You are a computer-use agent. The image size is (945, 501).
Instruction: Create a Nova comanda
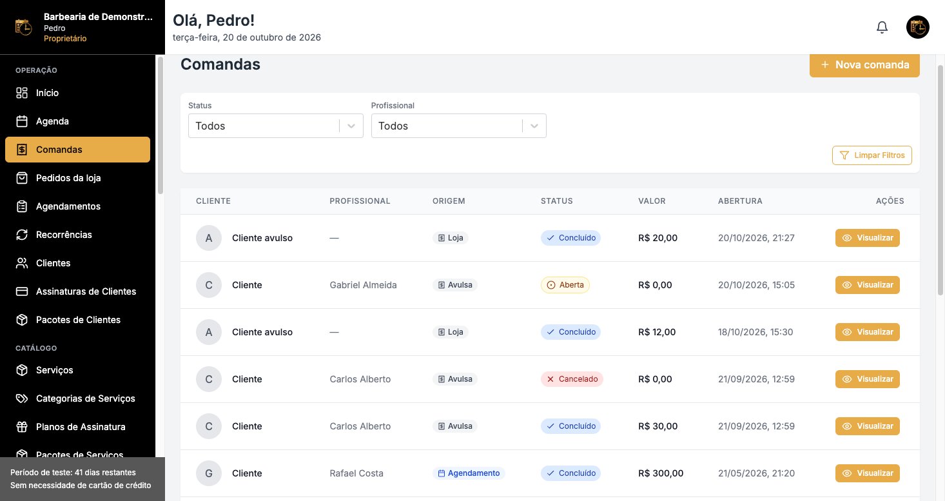click(864, 64)
